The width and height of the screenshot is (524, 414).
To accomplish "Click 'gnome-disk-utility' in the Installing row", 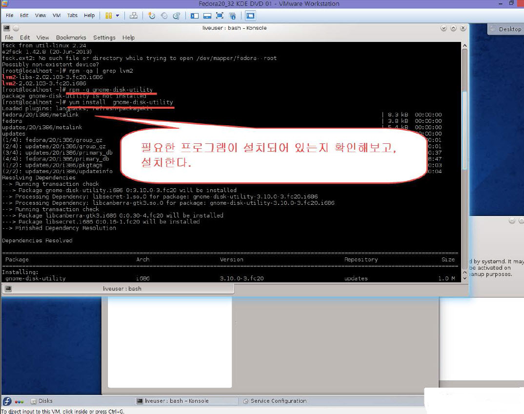I will [x=36, y=278].
